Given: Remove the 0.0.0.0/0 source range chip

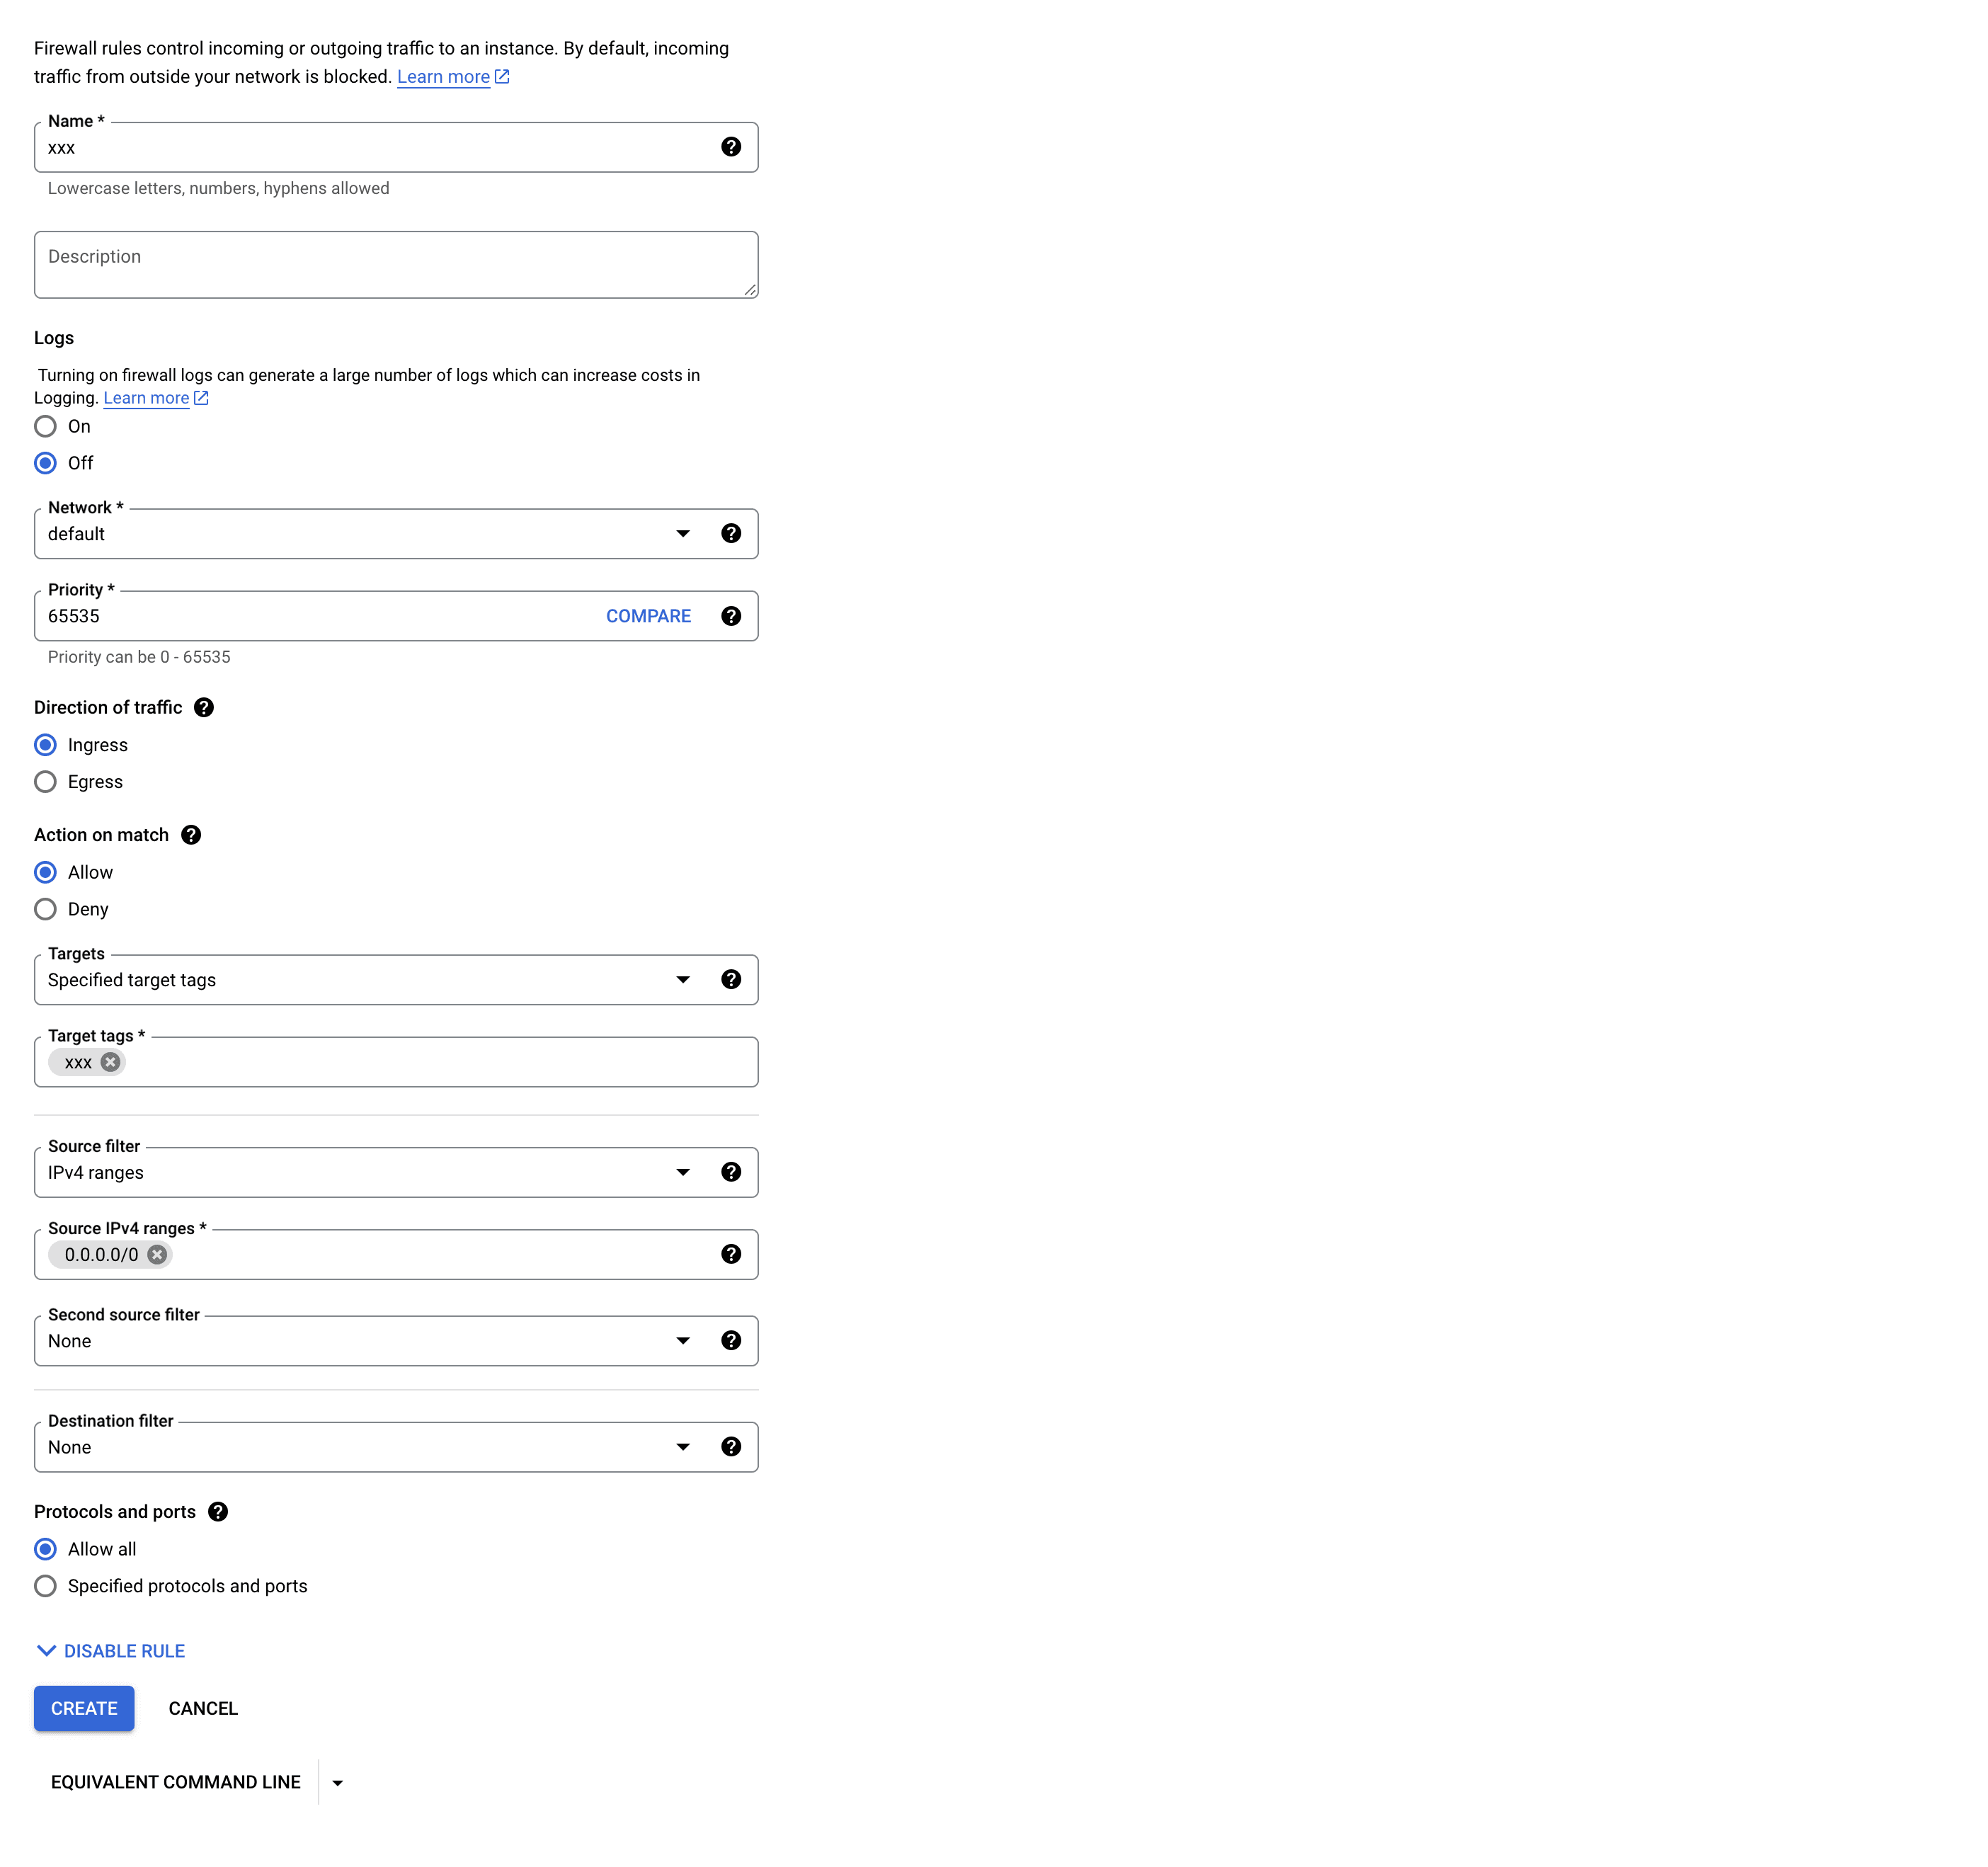Looking at the screenshot, I should [157, 1254].
